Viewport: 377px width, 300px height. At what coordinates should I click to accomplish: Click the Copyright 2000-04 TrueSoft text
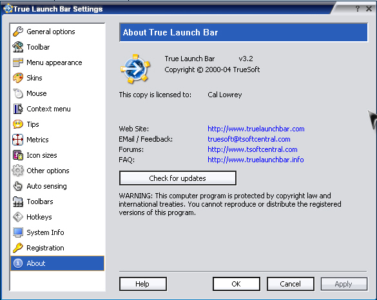click(212, 70)
